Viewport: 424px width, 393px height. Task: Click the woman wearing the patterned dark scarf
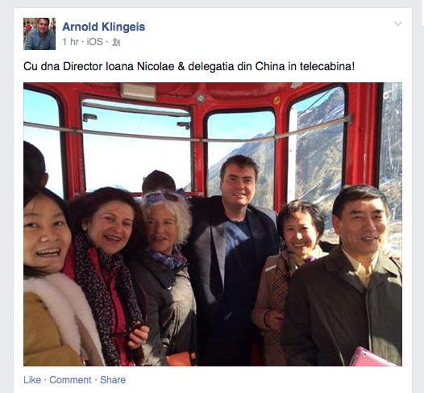(x=107, y=274)
